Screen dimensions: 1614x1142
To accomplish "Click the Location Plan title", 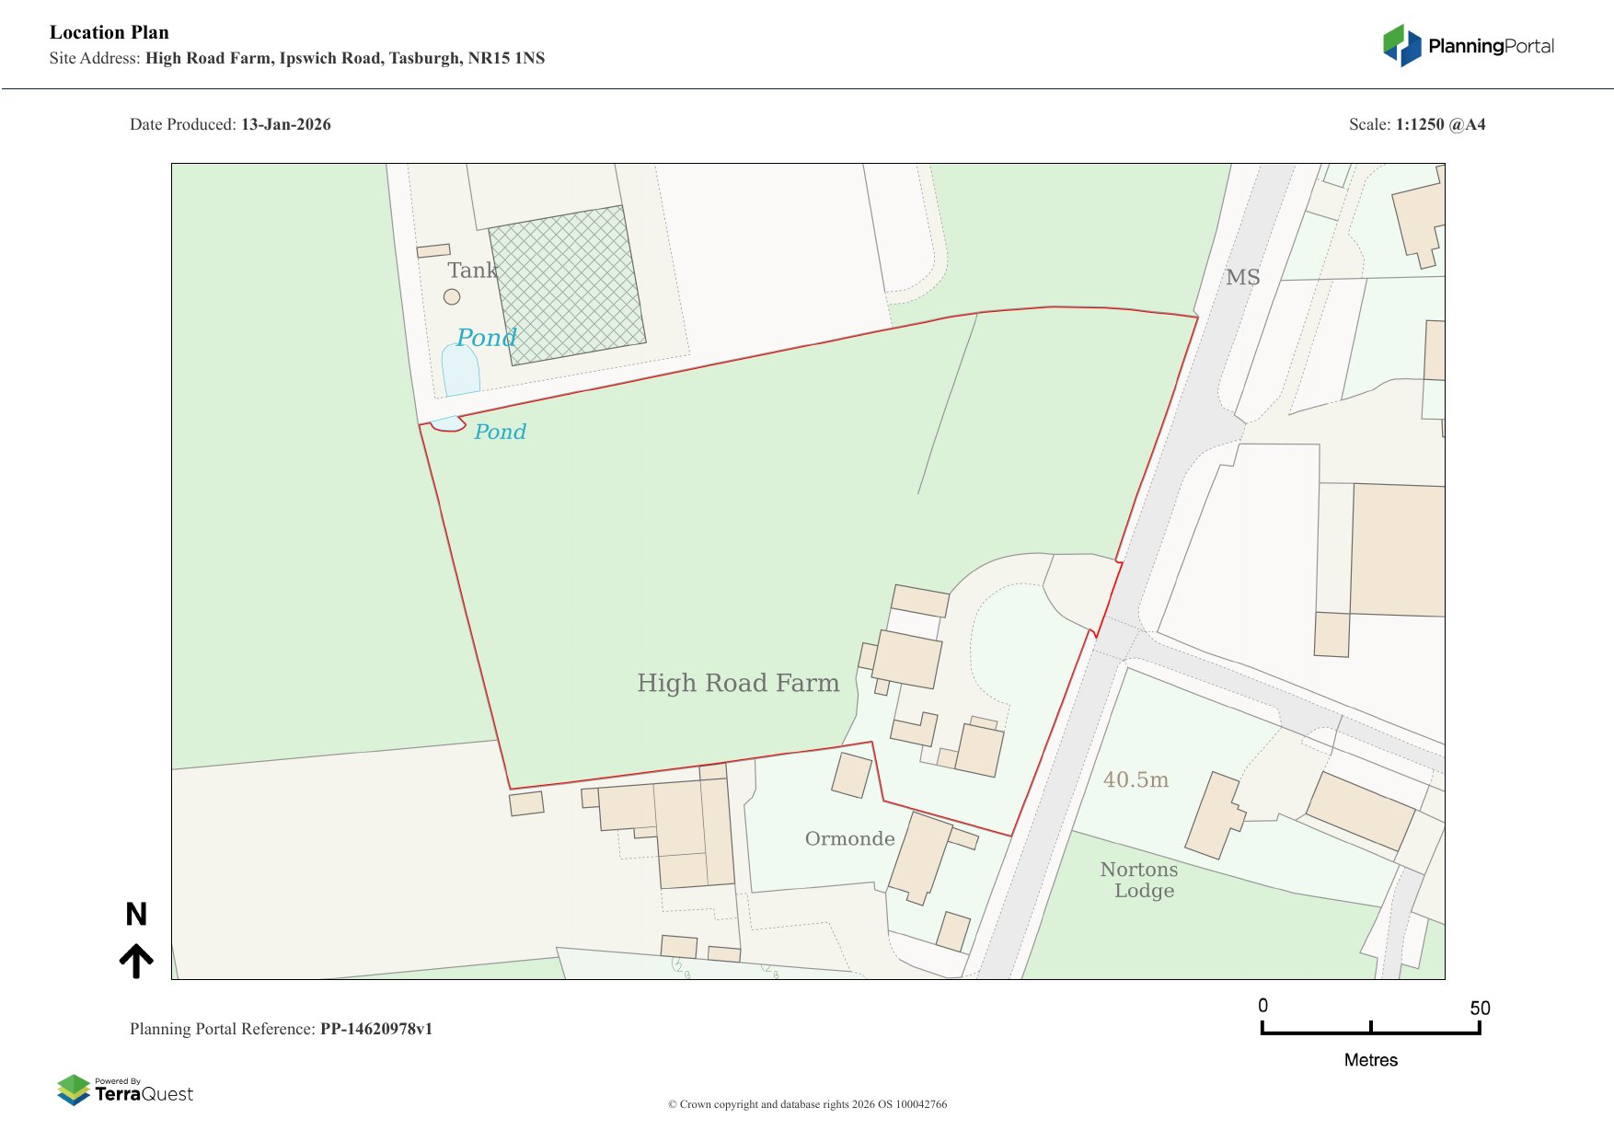I will pyautogui.click(x=110, y=32).
